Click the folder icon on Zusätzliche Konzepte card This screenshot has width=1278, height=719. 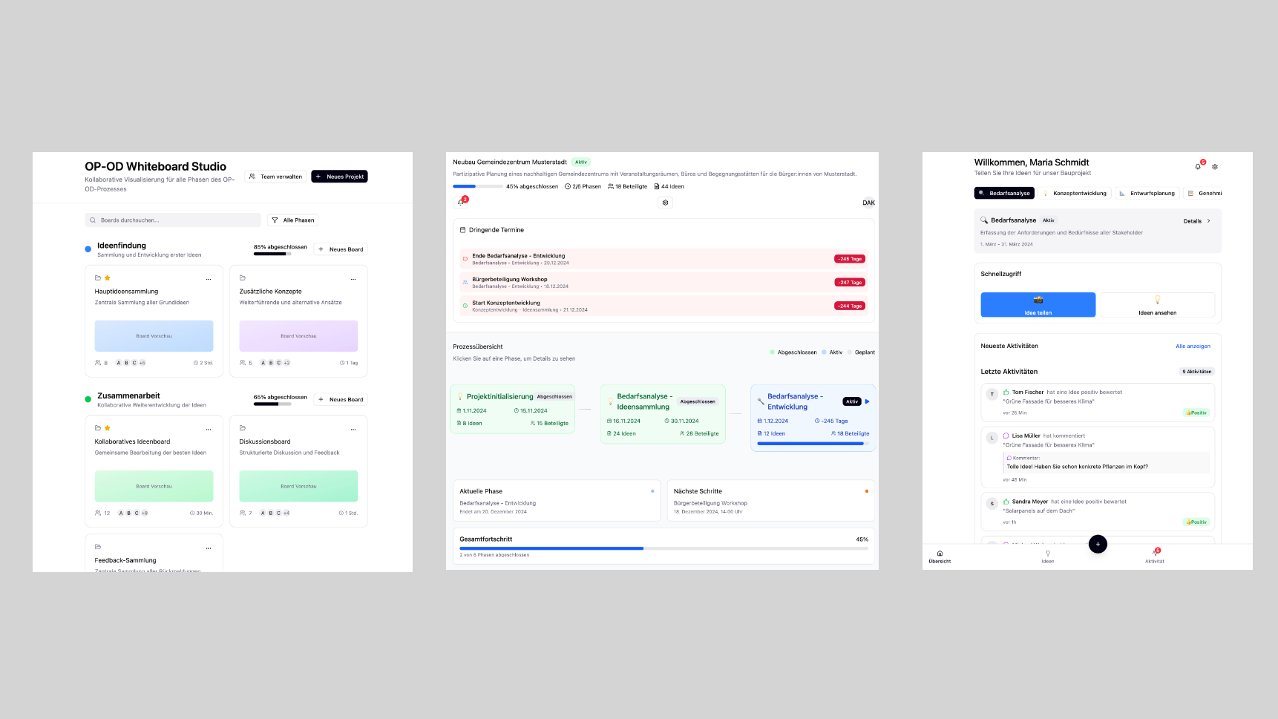click(x=243, y=278)
